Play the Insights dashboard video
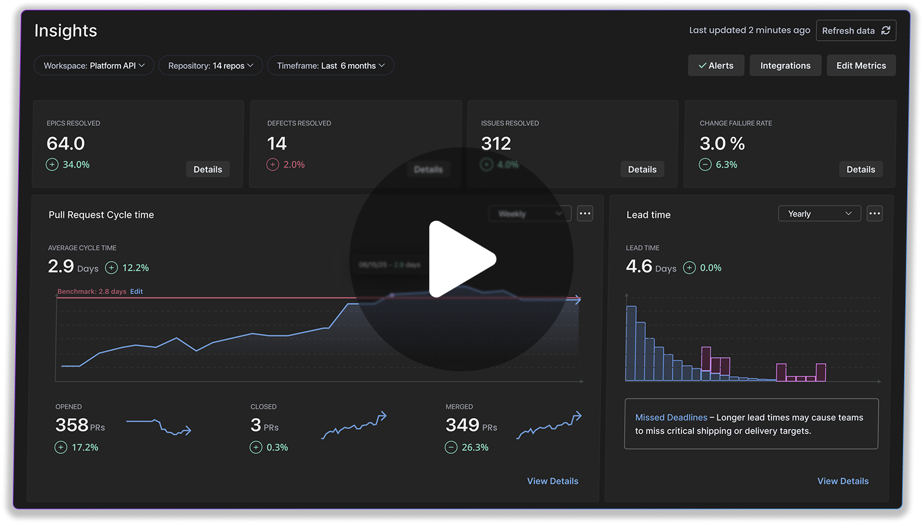The width and height of the screenshot is (923, 524). click(x=461, y=259)
